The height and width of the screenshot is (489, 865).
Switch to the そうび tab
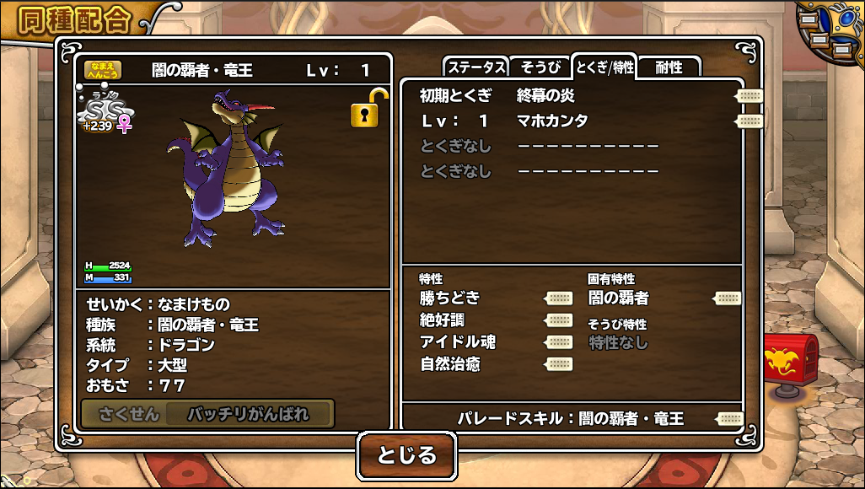(540, 67)
